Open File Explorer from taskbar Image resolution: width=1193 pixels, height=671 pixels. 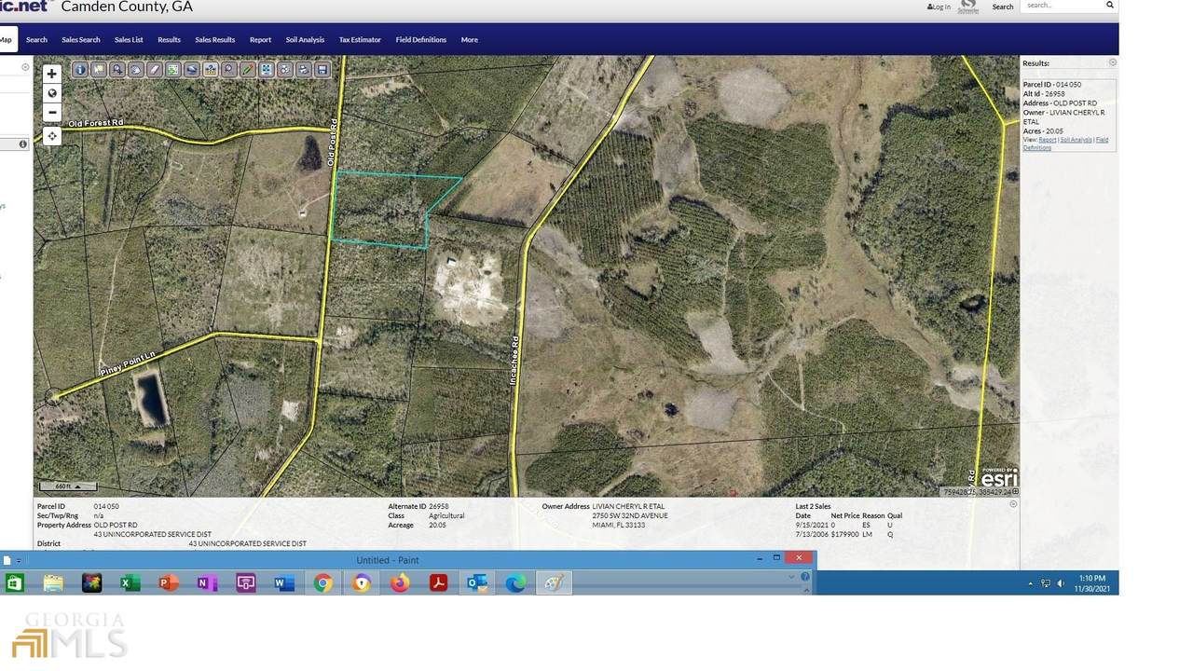pyautogui.click(x=53, y=583)
